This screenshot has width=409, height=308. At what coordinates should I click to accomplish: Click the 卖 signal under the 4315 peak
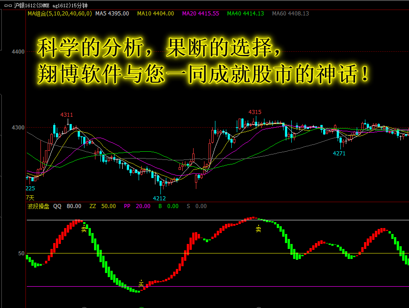[x=258, y=229]
